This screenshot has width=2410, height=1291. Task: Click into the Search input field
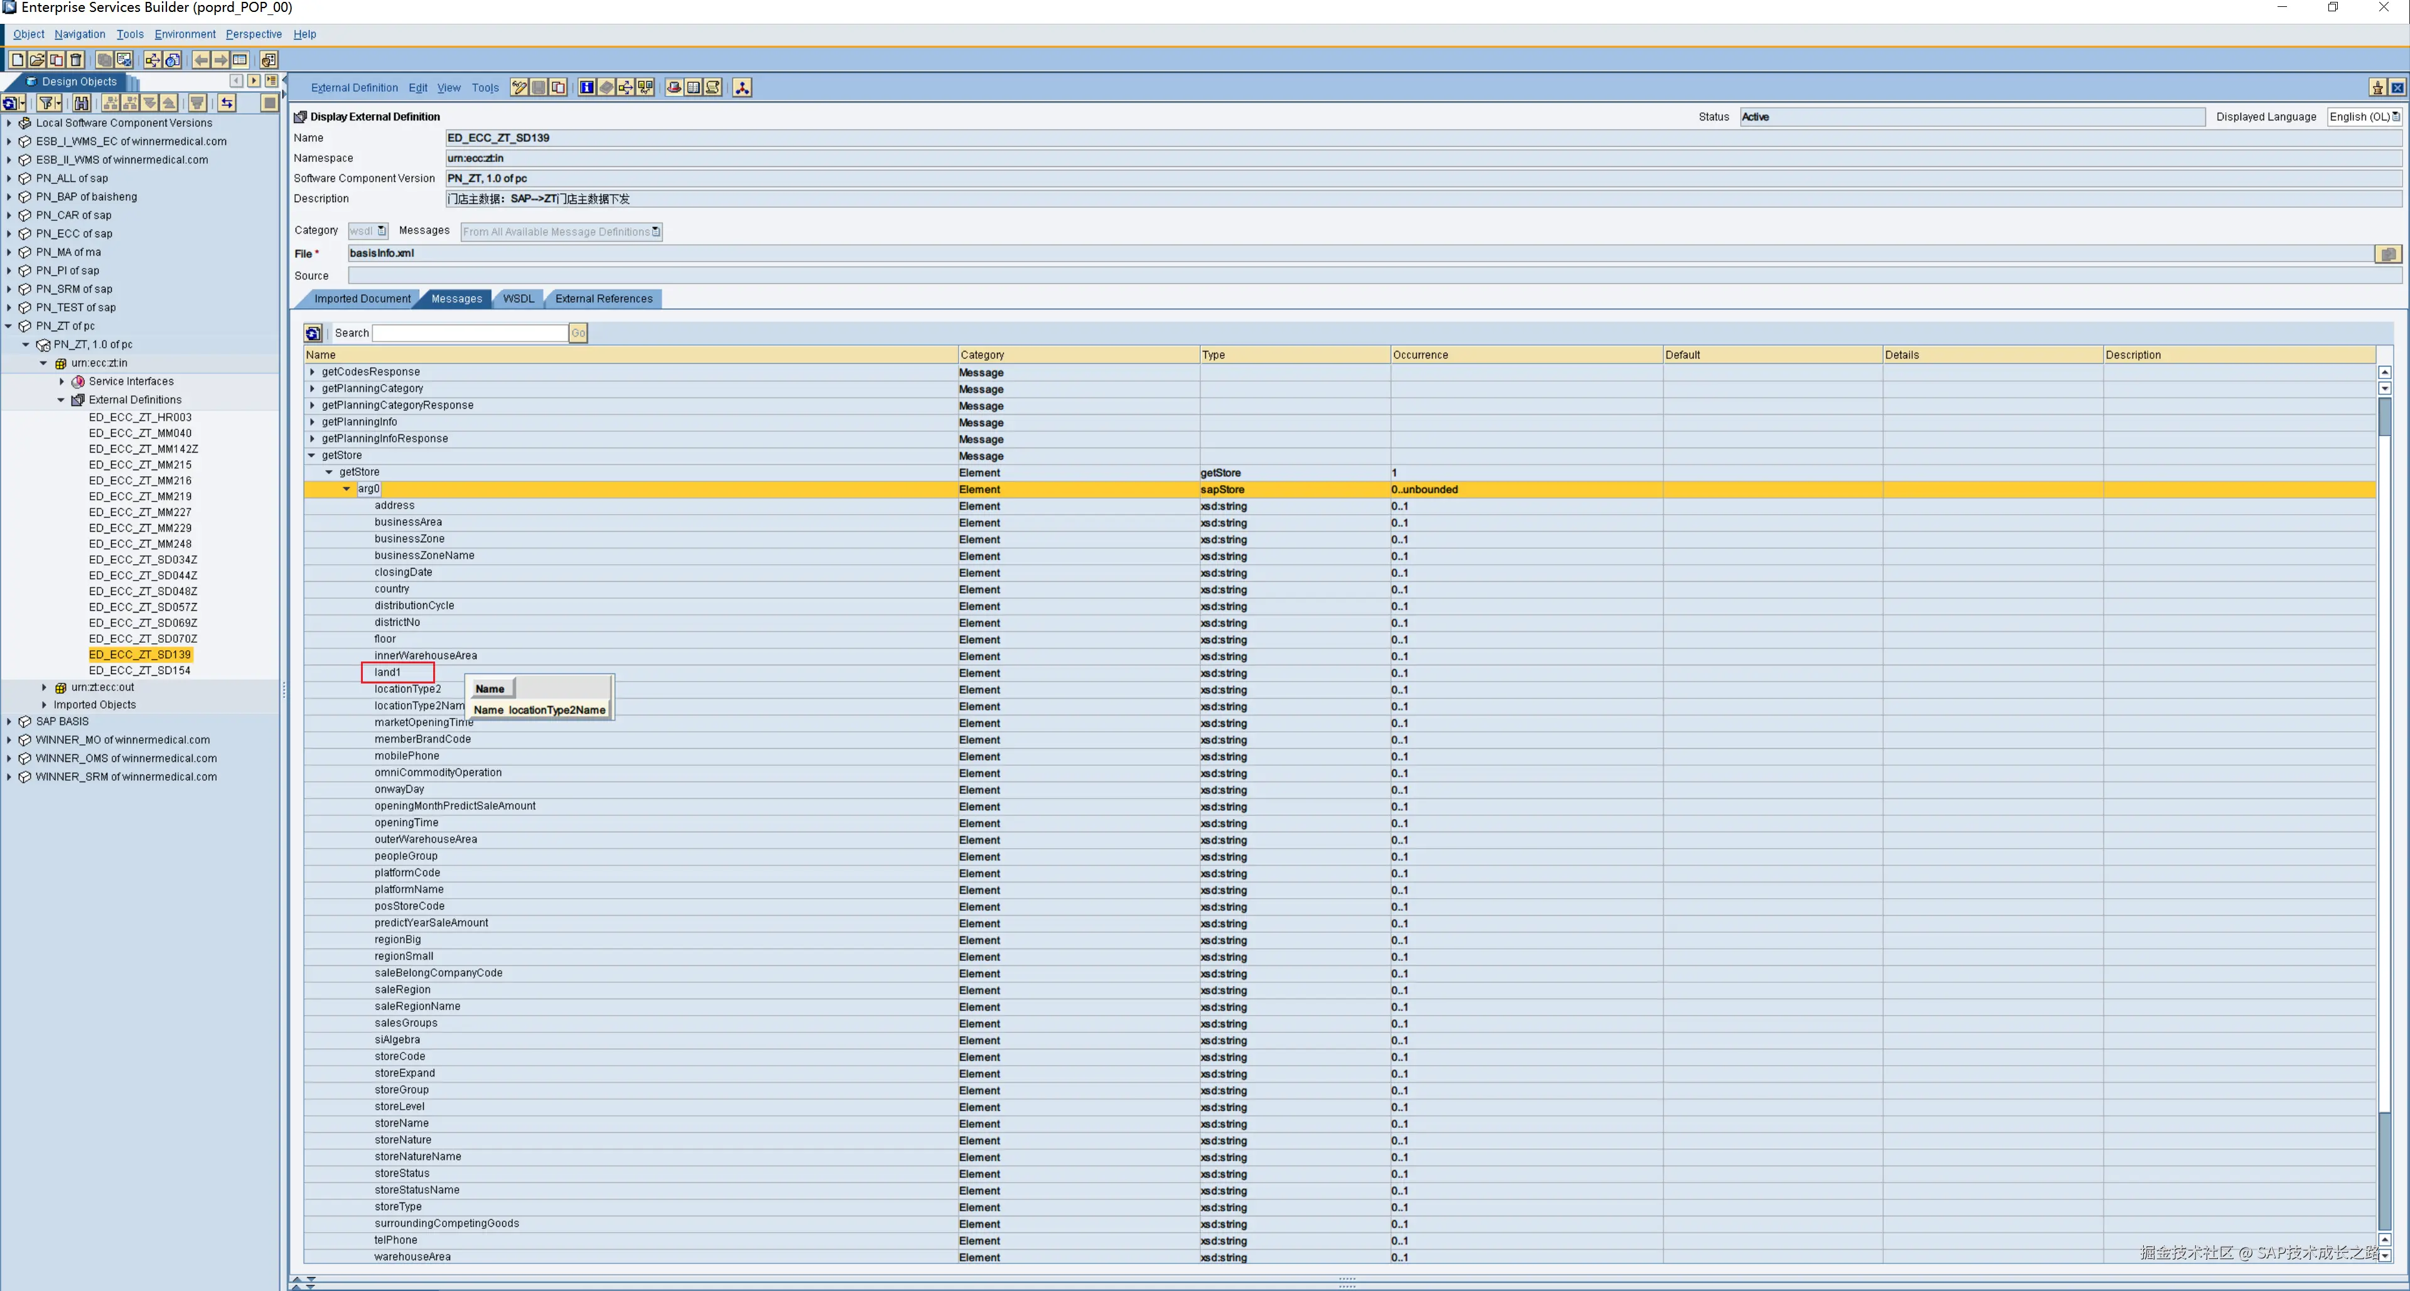coord(471,333)
